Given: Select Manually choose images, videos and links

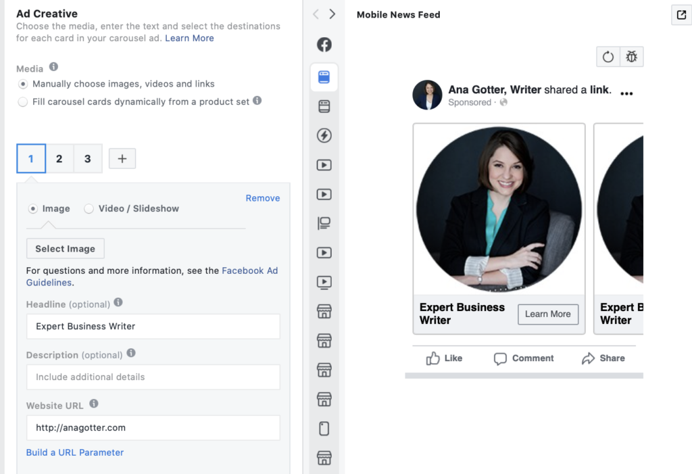Looking at the screenshot, I should pos(24,85).
